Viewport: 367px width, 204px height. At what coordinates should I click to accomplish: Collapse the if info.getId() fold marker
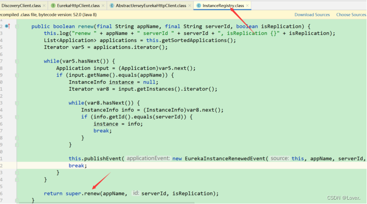coord(17,117)
